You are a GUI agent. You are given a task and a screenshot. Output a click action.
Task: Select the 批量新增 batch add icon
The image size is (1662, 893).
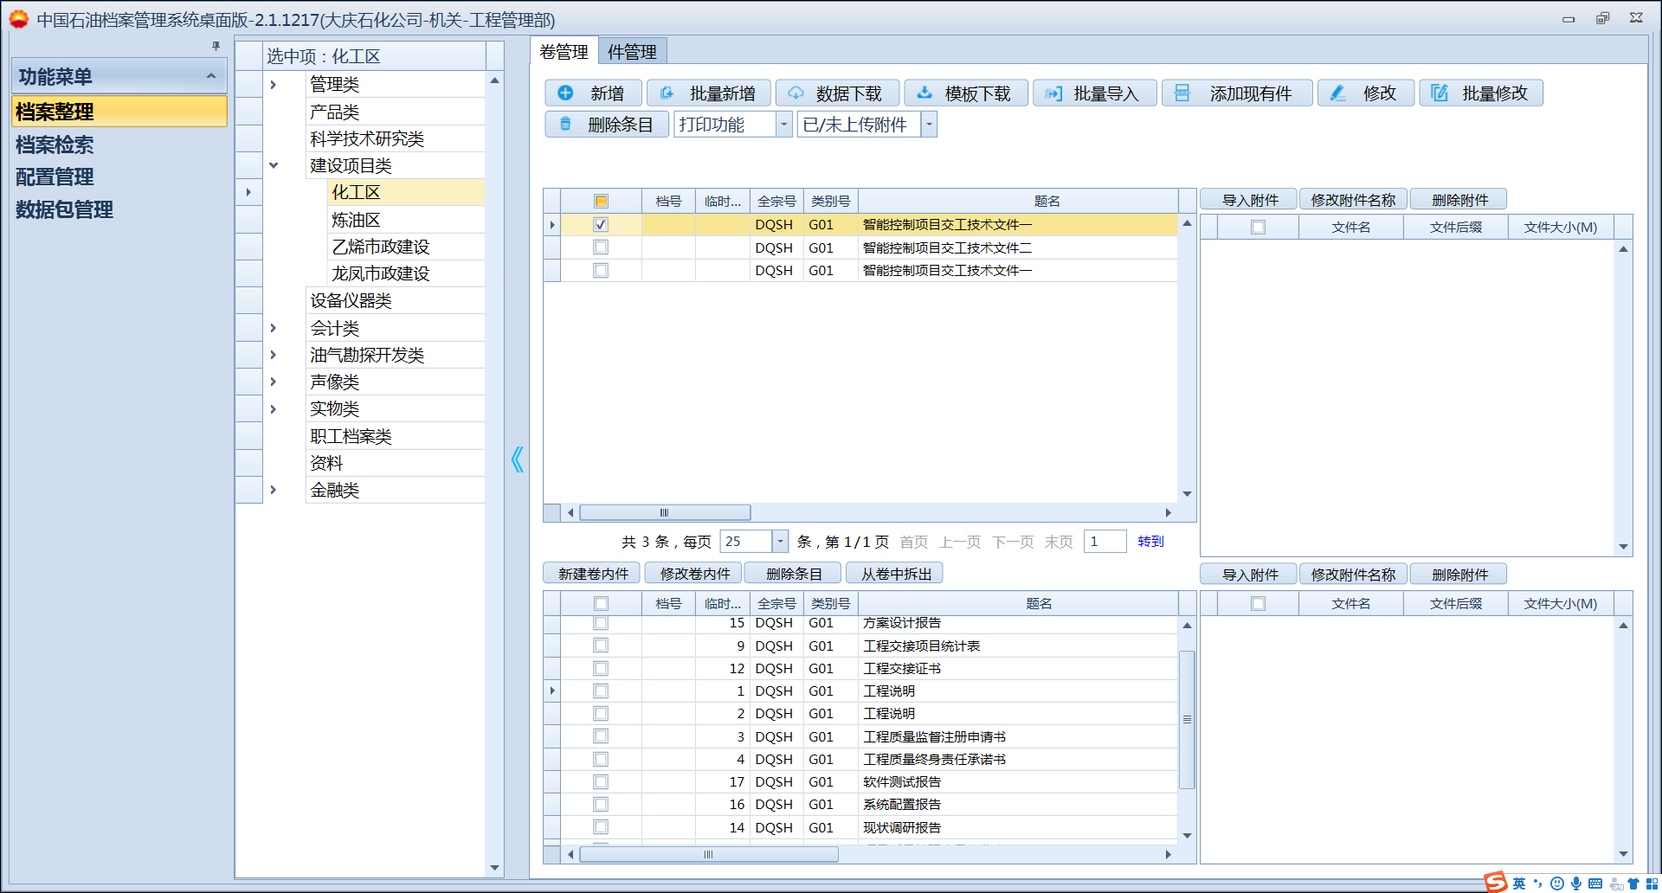tap(667, 93)
